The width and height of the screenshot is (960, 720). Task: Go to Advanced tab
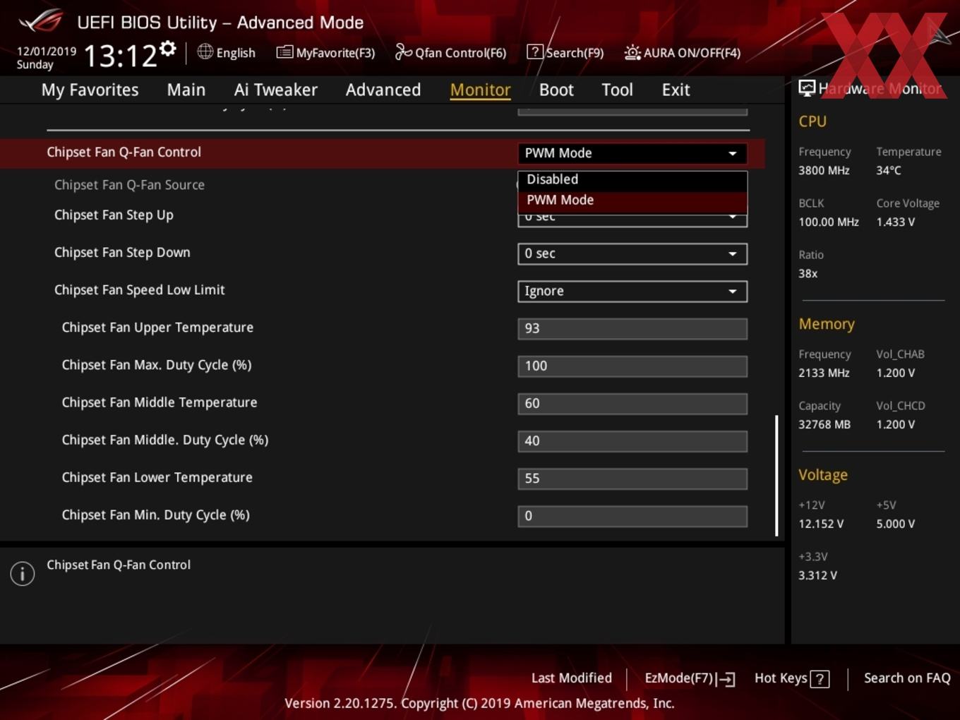click(383, 90)
